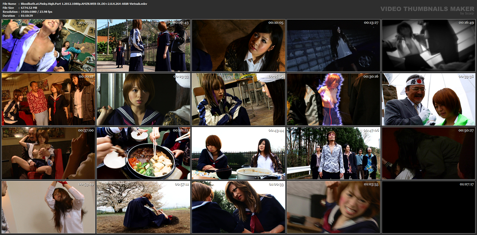Open the thumbnail stamped 01:00:33
Image resolution: width=477 pixels, height=235 pixels.
(x=238, y=207)
